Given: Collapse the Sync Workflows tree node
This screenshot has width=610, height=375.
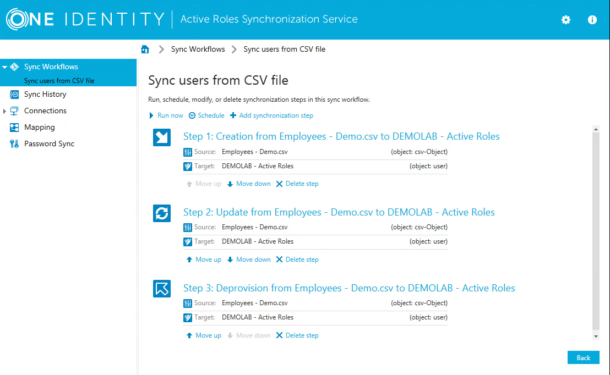Looking at the screenshot, I should point(5,67).
